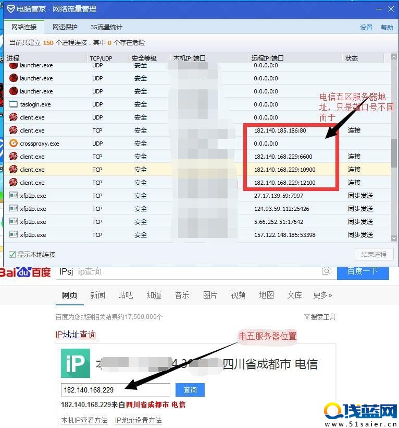Open the IP地址查询 result link

76,335
